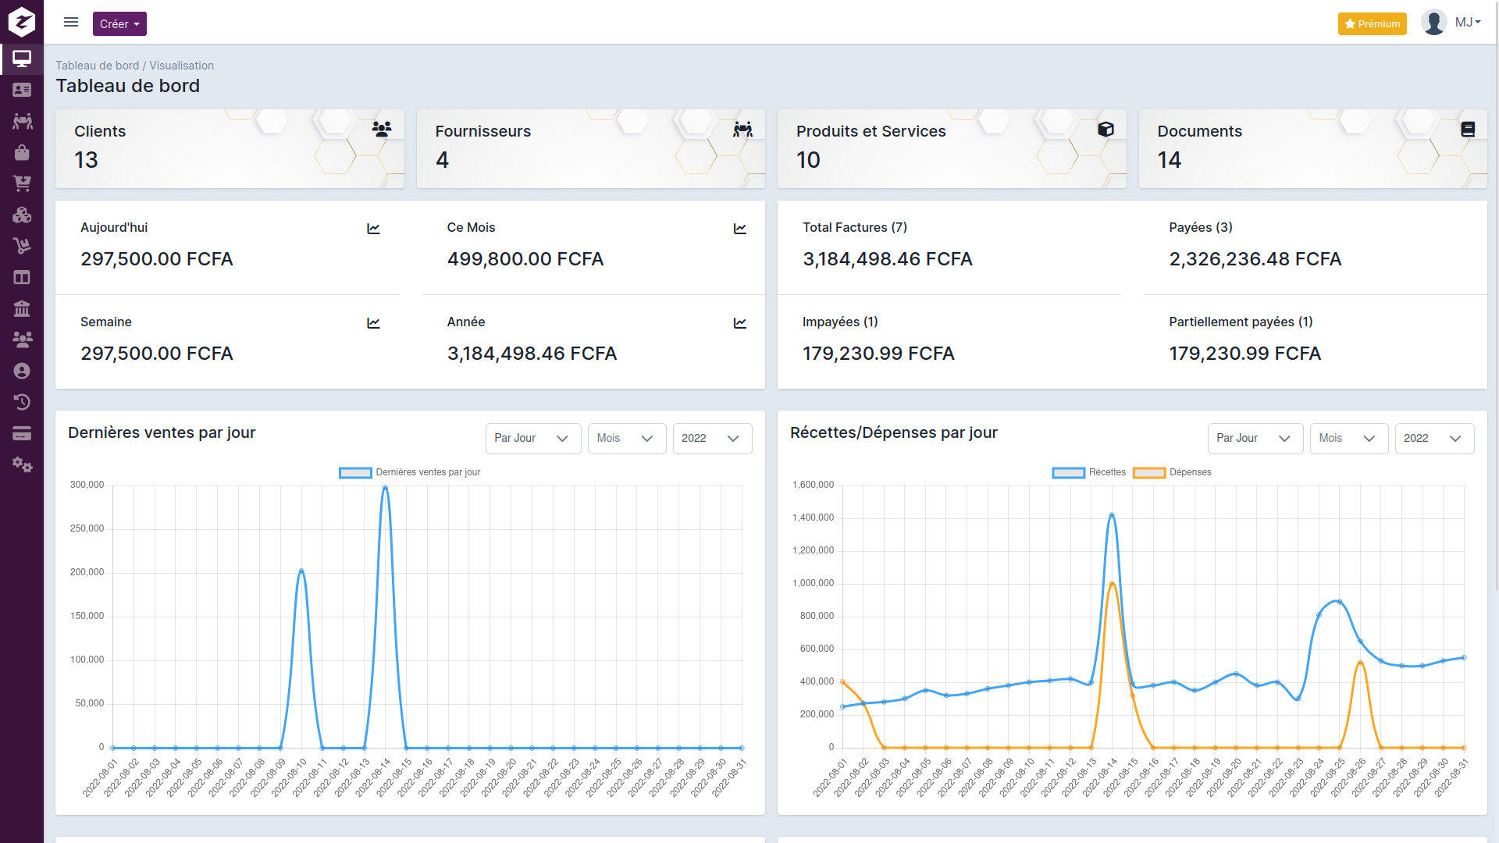Open the shopping bag sidebar icon
The width and height of the screenshot is (1499, 843).
(22, 152)
